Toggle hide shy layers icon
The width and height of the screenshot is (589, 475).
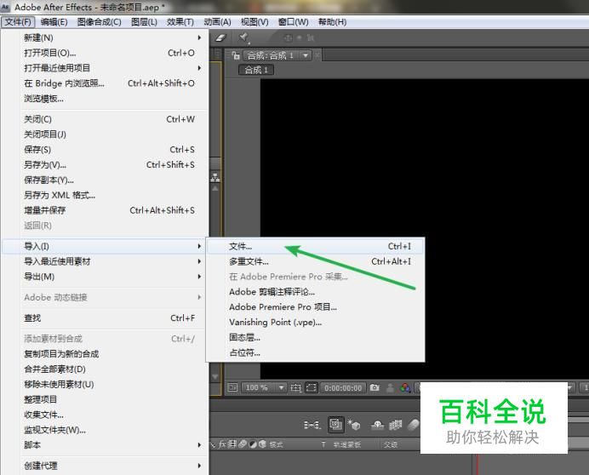tap(377, 425)
